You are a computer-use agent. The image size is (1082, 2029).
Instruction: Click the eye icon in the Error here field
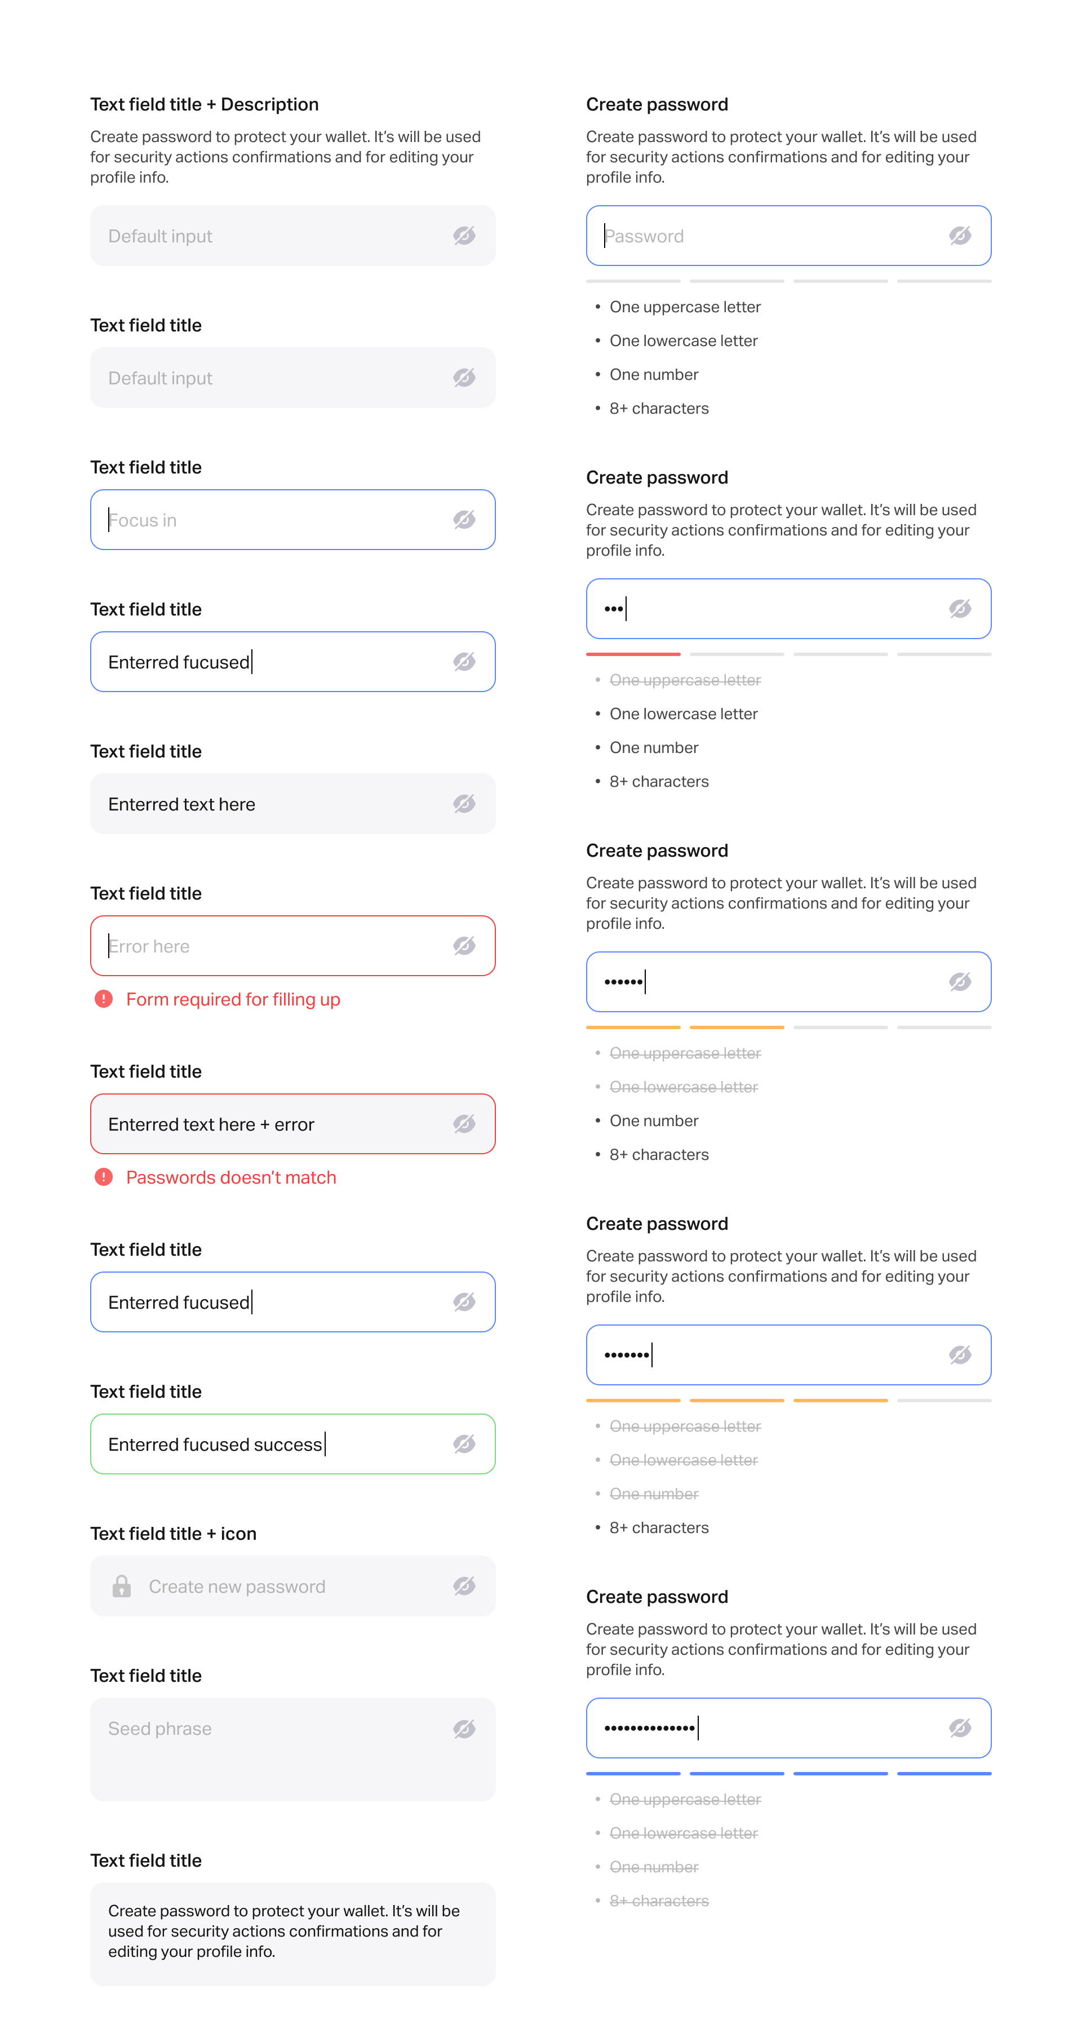click(464, 945)
